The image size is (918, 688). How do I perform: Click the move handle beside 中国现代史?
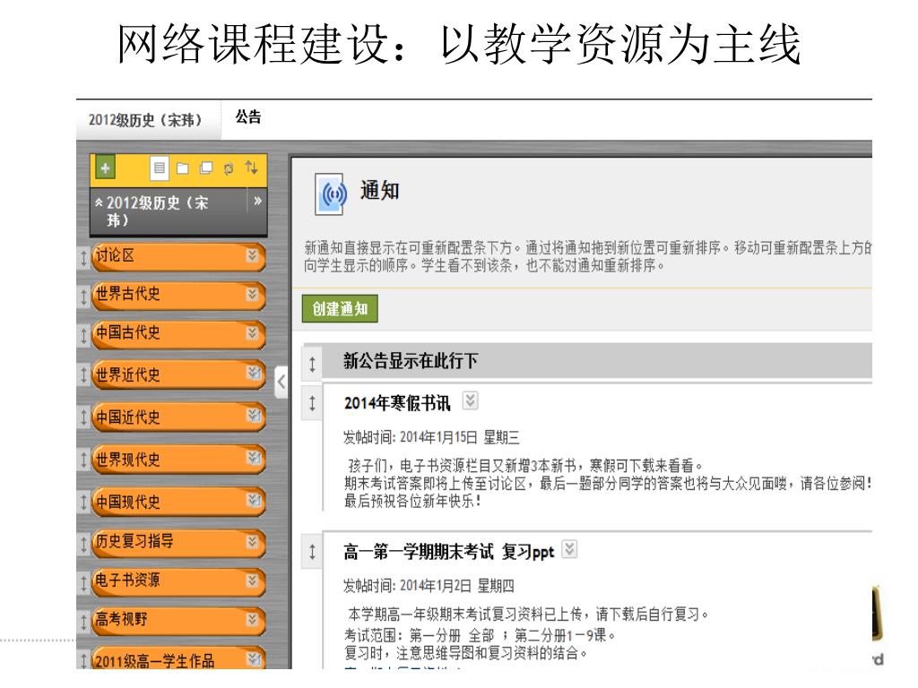[83, 502]
